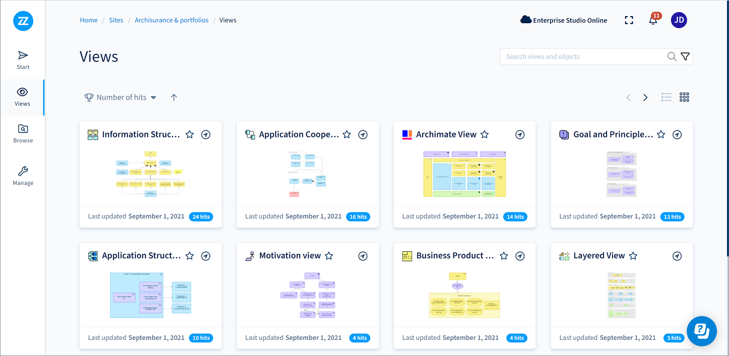Open the Browse section in sidebar
729x356 pixels.
point(23,134)
